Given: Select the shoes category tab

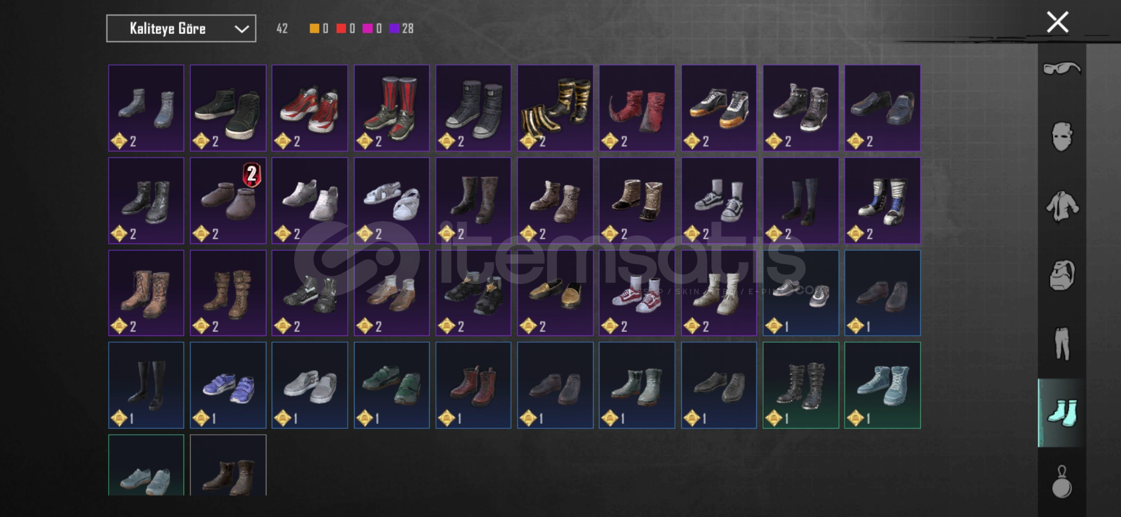Looking at the screenshot, I should 1062,413.
